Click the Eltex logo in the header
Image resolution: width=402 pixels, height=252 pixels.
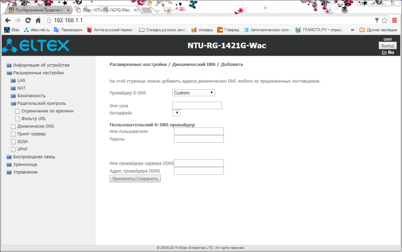click(x=36, y=45)
